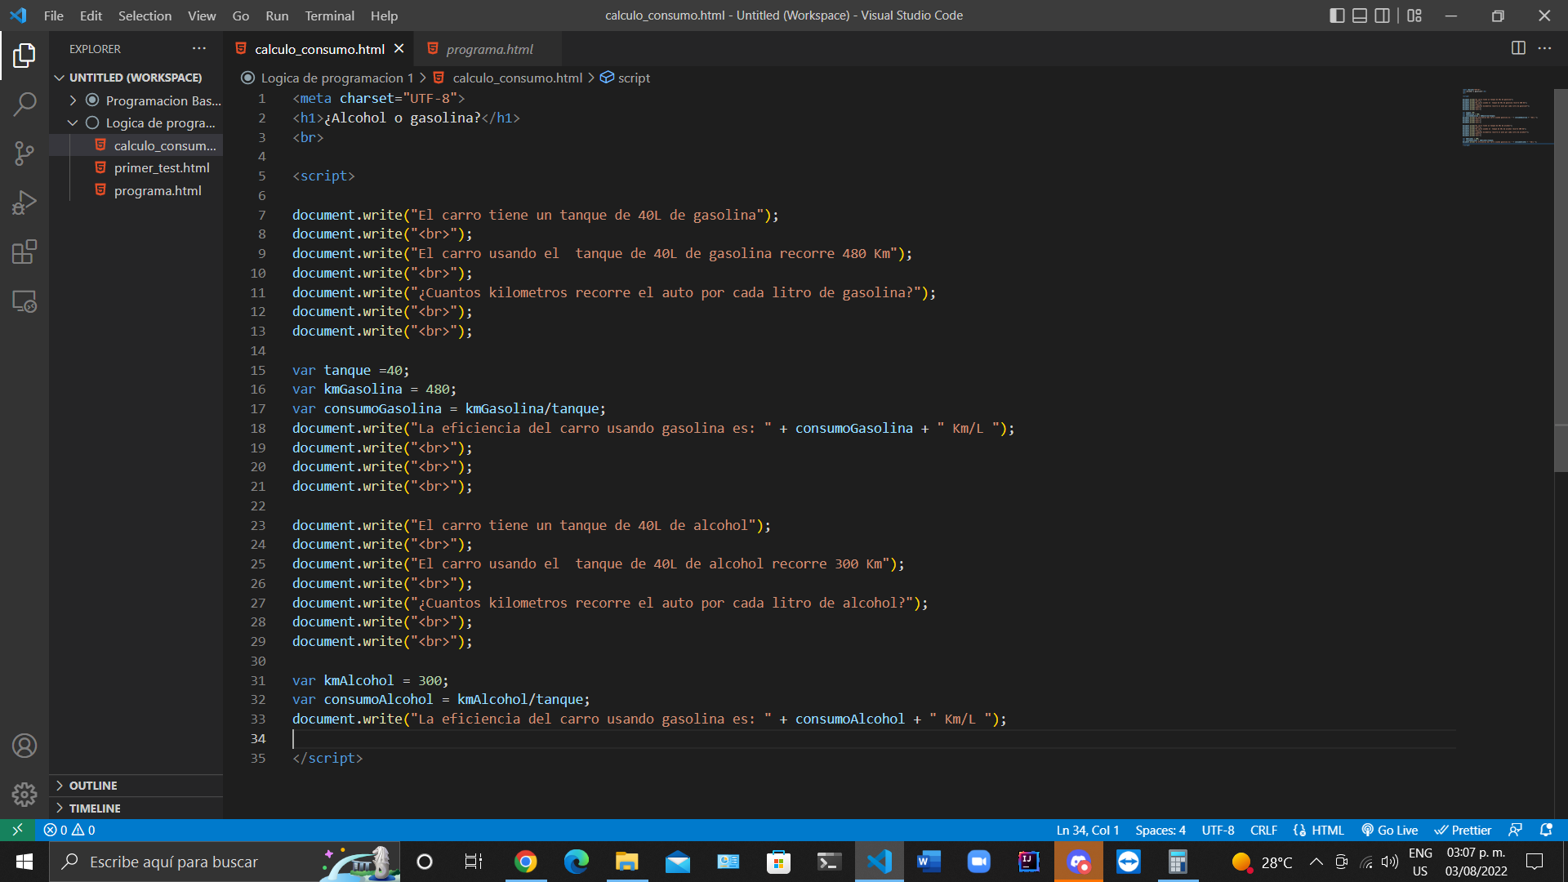Image resolution: width=1568 pixels, height=882 pixels.
Task: Open errors and warnings count in status bar
Action: (x=69, y=830)
